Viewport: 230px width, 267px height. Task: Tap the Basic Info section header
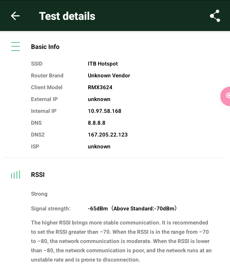(45, 47)
